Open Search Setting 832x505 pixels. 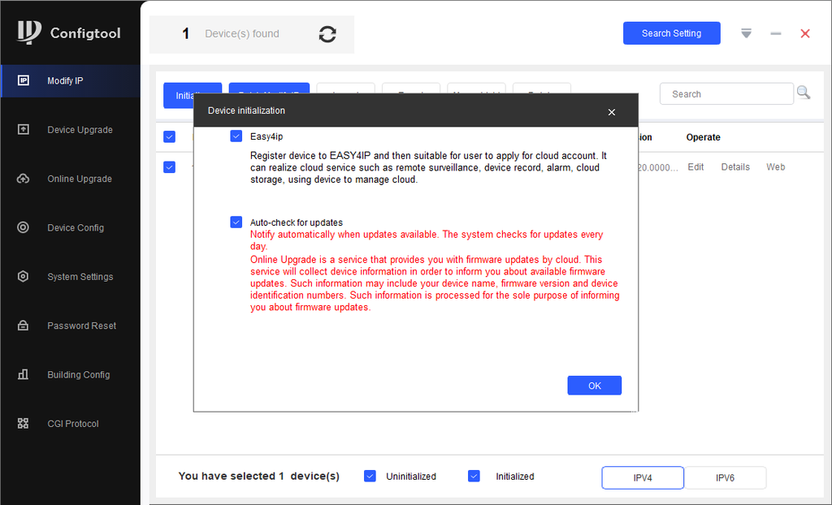pyautogui.click(x=672, y=33)
